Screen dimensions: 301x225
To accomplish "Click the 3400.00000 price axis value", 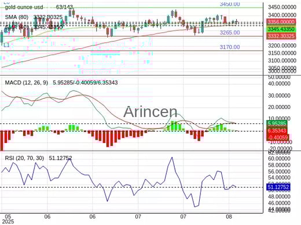I will click(282, 15).
